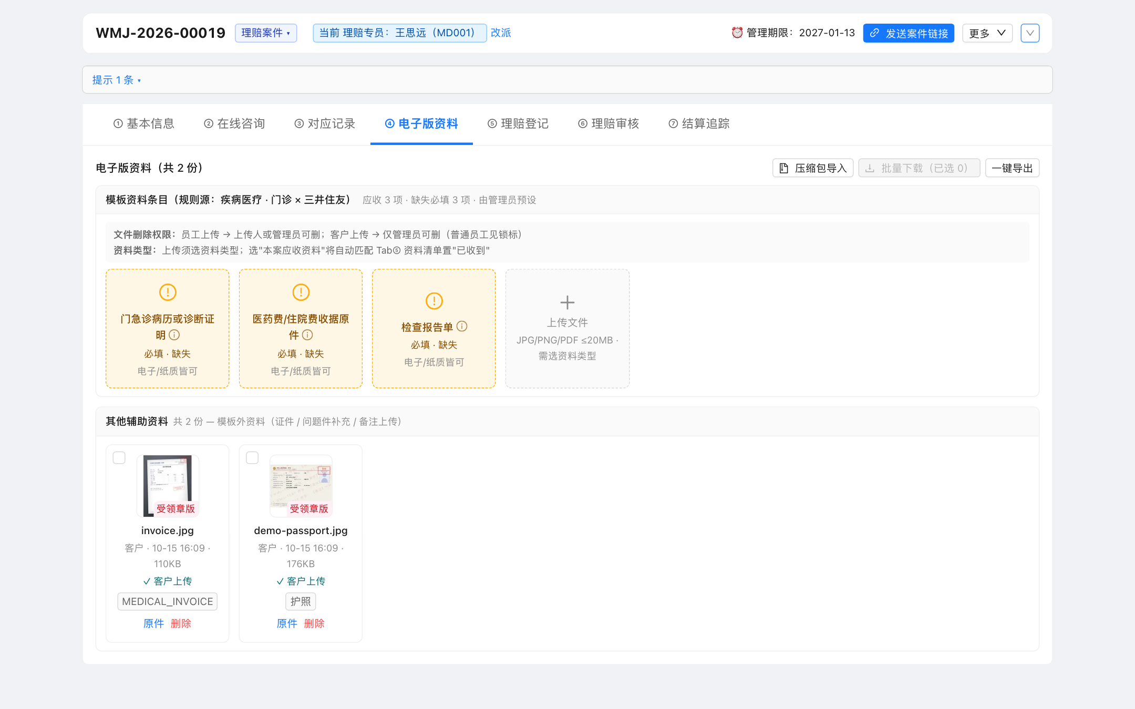Open the 更多 dropdown menu
Screen dimensions: 1135x709
point(987,33)
